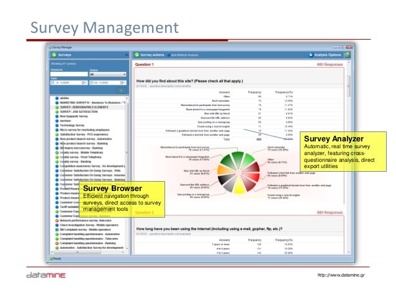
Task: Toggle Auto Refresh Analysis
Action: 182,55
